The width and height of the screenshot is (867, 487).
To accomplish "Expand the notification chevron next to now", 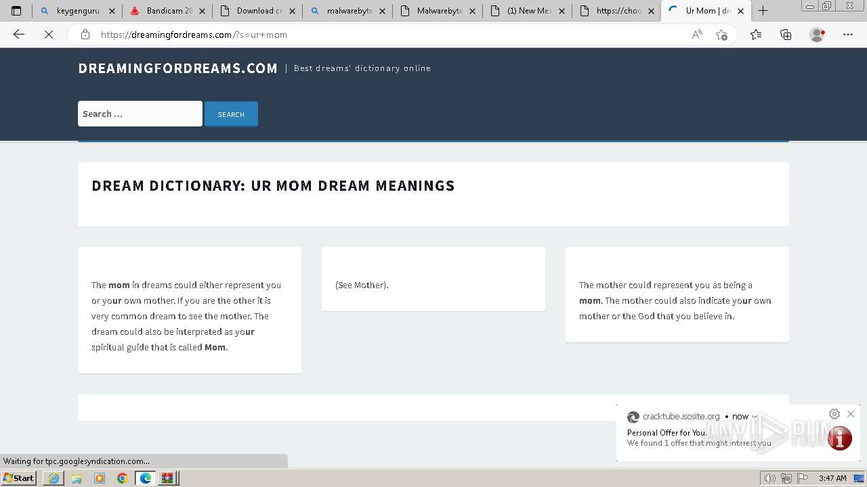I will point(755,417).
